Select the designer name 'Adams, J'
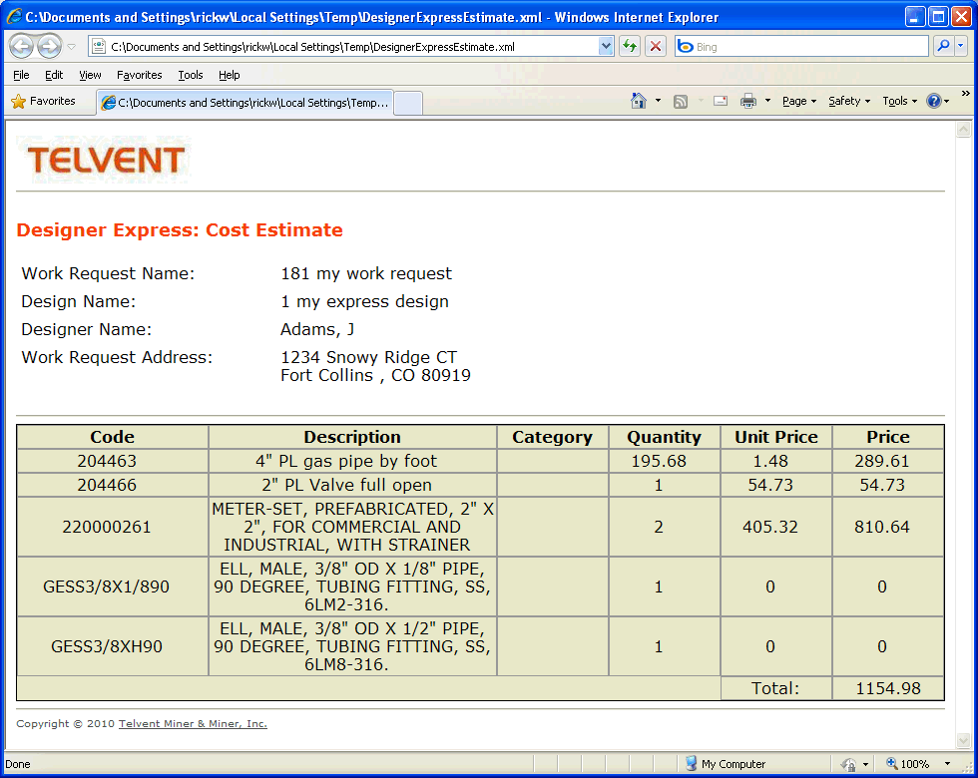 pos(317,329)
